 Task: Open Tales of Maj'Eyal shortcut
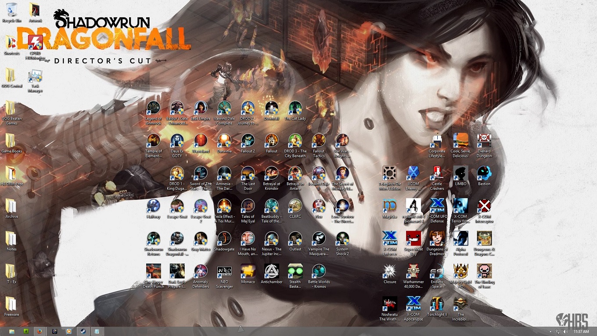(x=248, y=211)
